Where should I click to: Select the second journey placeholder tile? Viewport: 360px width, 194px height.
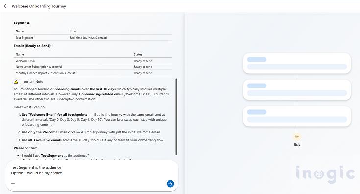[297, 90]
